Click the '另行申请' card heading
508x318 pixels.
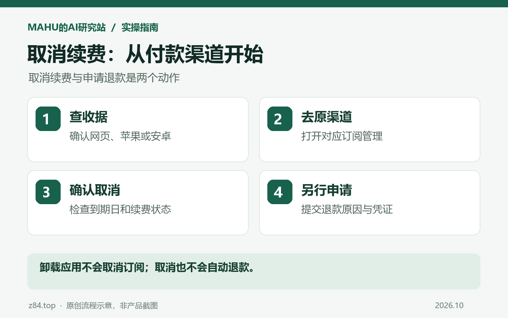(327, 190)
